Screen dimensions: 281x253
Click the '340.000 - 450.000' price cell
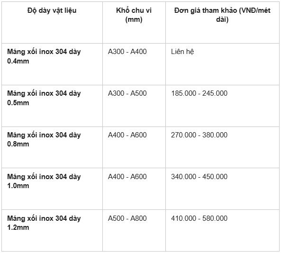pyautogui.click(x=222, y=189)
